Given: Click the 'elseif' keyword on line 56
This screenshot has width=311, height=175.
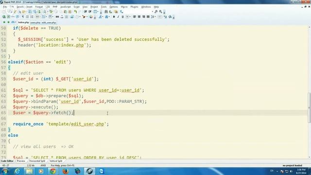Looking at the screenshot, I should (x=16, y=62).
